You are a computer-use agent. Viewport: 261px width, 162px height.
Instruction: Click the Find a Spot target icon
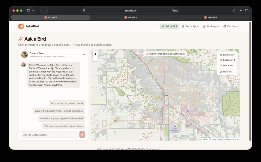click(183, 26)
